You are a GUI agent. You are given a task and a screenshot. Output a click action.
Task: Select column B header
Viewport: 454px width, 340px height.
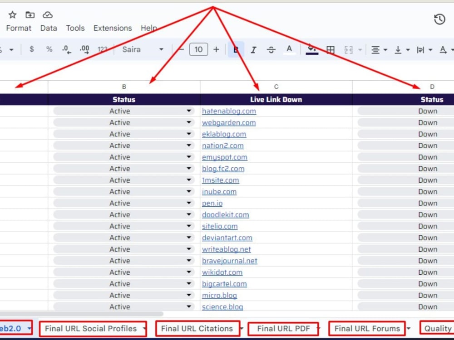(124, 87)
